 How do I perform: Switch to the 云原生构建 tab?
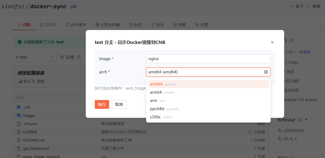[x=108, y=25]
